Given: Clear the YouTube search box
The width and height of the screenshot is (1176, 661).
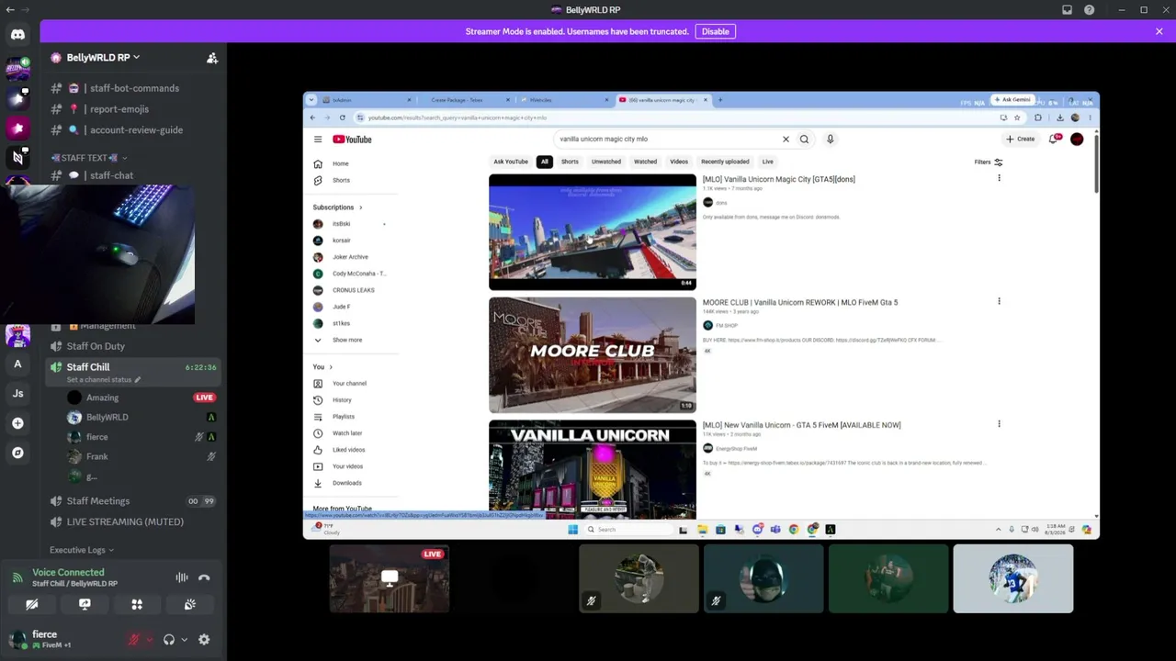Looking at the screenshot, I should [786, 140].
